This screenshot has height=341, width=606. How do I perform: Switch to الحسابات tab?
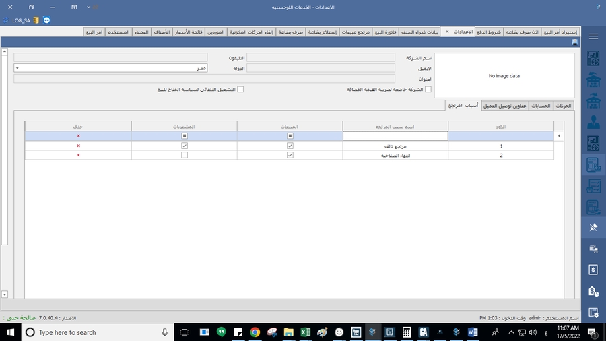pos(541,106)
